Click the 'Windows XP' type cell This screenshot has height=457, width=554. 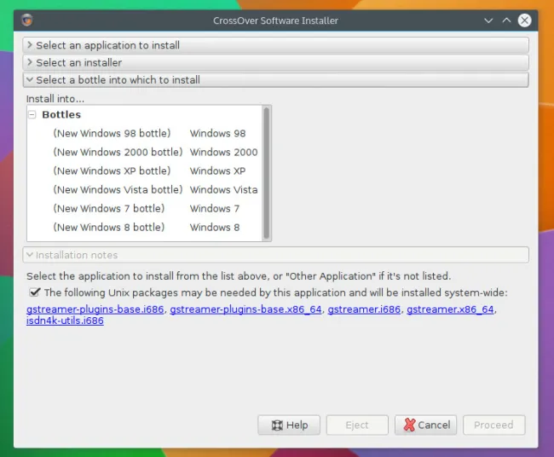[217, 171]
